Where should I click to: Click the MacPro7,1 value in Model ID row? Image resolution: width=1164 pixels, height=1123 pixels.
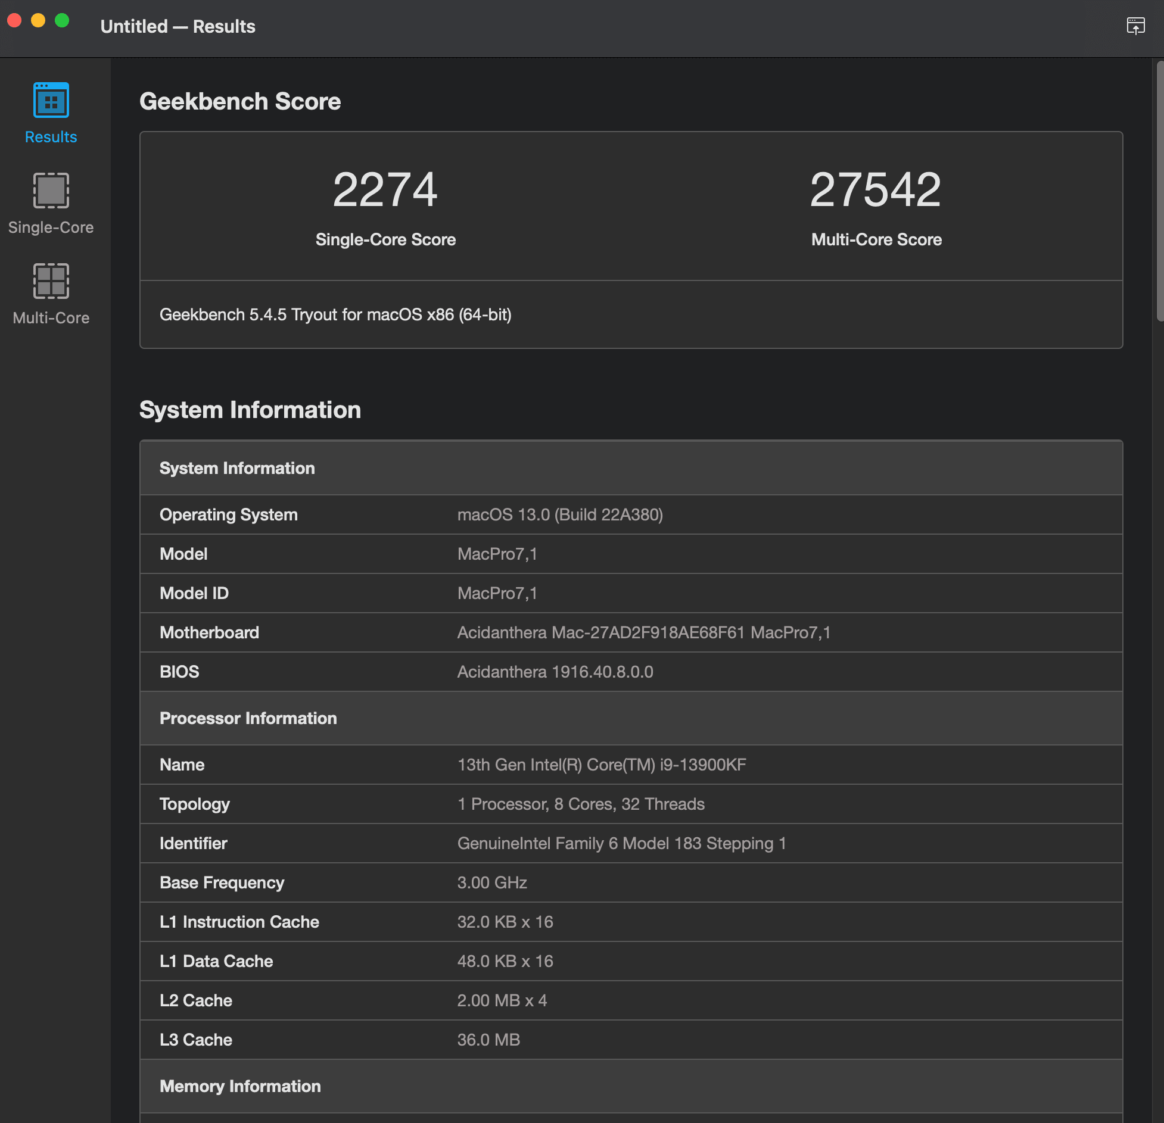coord(497,593)
